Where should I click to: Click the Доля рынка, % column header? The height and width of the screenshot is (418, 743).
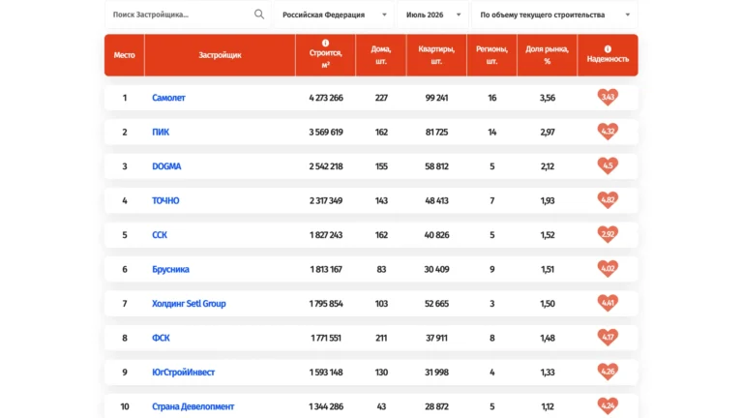[548, 55]
